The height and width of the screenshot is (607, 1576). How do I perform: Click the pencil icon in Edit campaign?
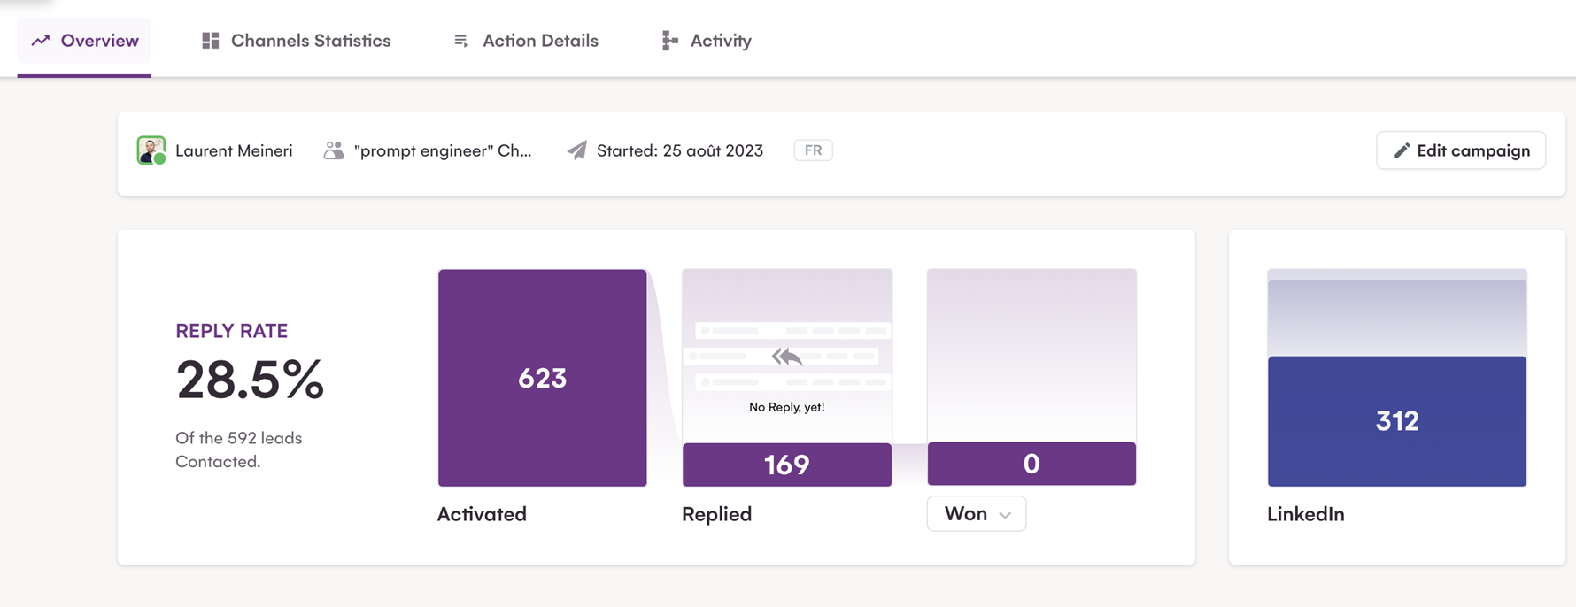coord(1402,150)
